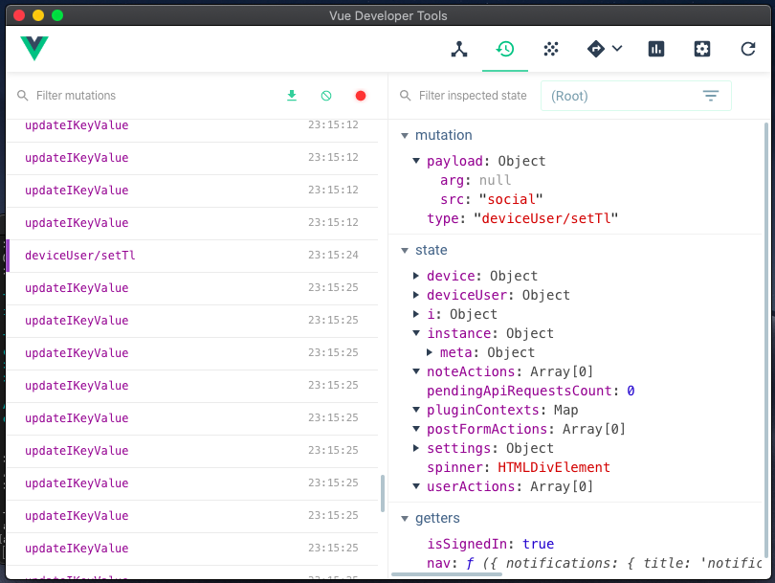Viewport: 775px width, 583px height.
Task: Click the Filter mutations search icon
Action: [22, 96]
